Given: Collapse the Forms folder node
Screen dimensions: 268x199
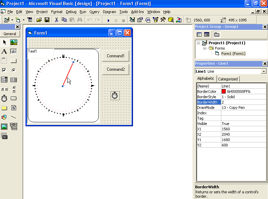Looking at the screenshot, I should [x=205, y=48].
